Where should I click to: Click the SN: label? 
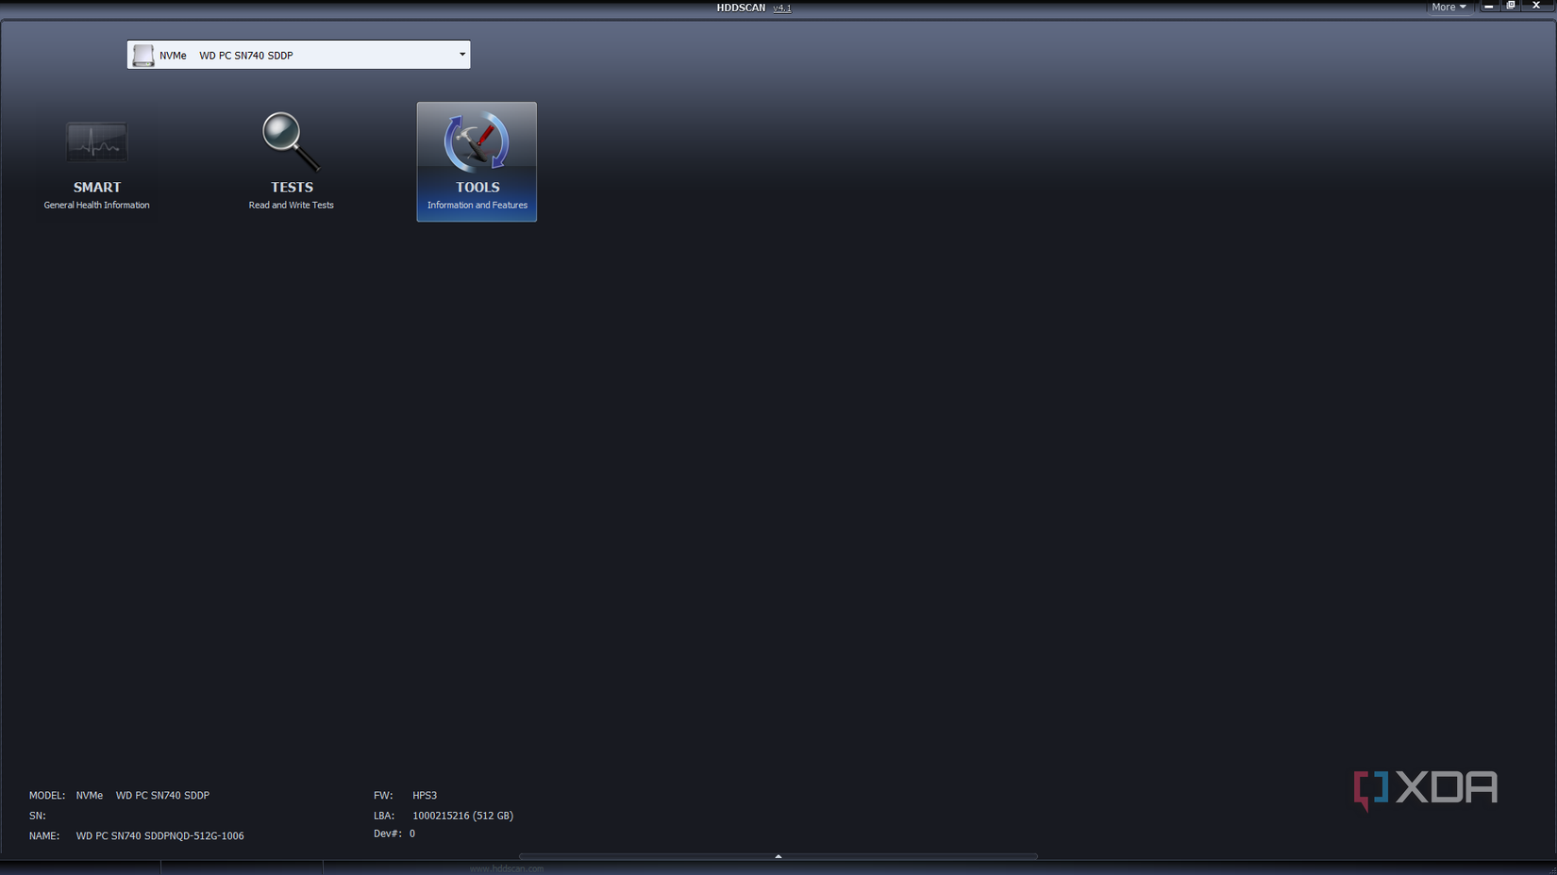tap(38, 817)
